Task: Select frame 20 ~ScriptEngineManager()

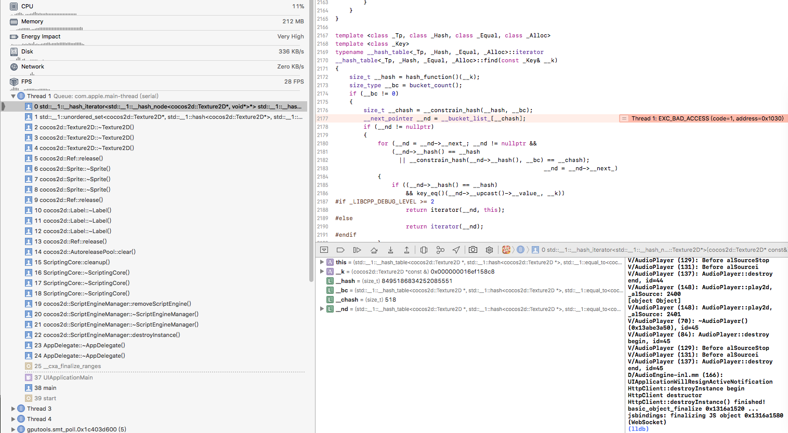Action: coord(155,314)
